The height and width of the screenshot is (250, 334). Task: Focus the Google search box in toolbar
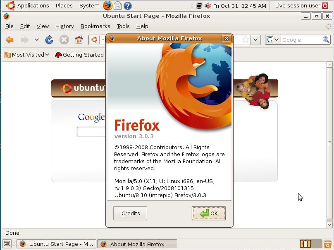point(302,40)
